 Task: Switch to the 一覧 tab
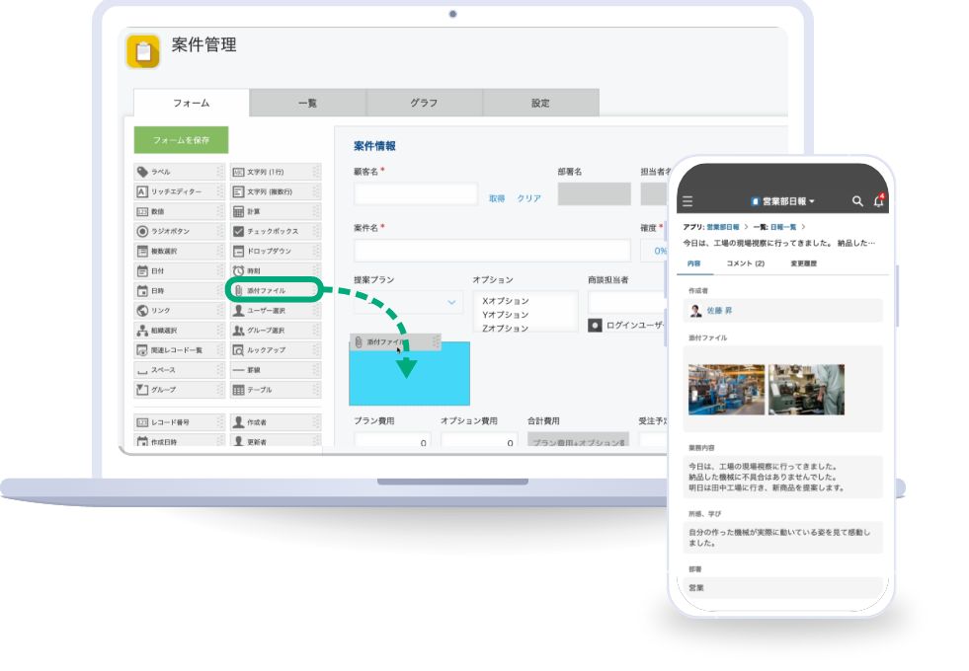(307, 103)
